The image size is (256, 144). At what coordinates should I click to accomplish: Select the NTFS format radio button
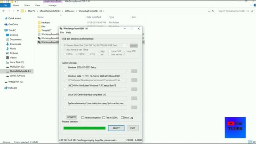(88, 54)
